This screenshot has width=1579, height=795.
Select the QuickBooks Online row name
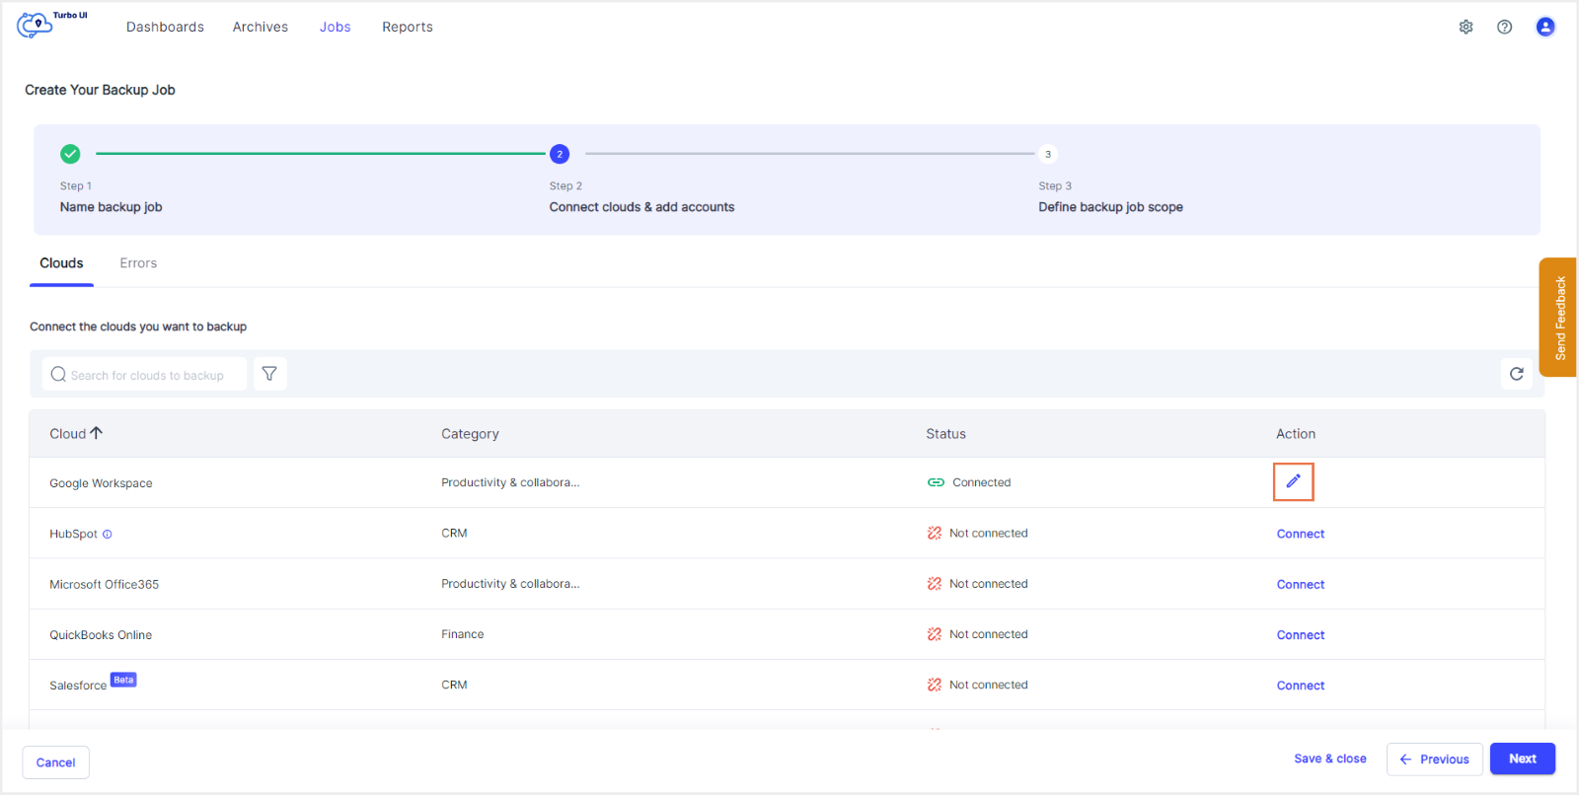click(101, 635)
